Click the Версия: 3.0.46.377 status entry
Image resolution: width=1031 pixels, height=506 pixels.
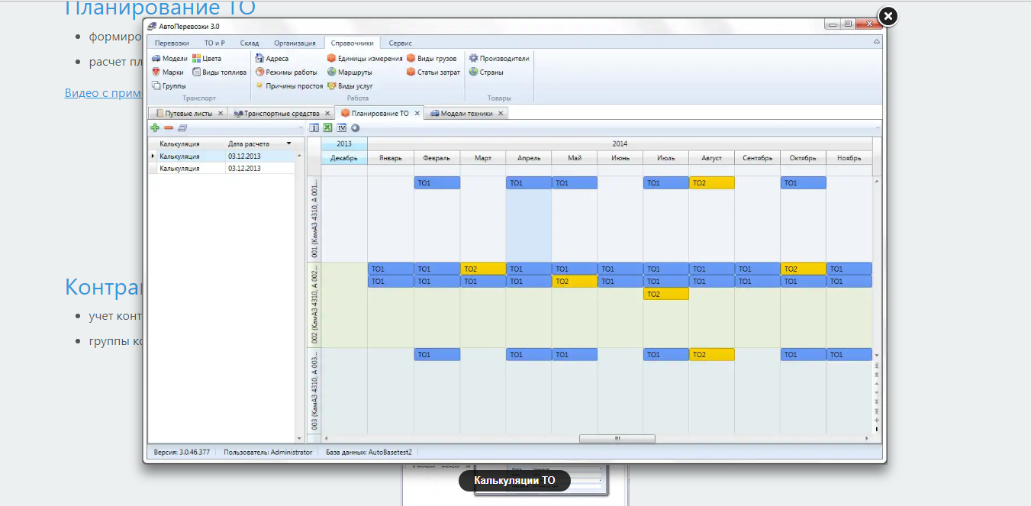[x=182, y=453]
